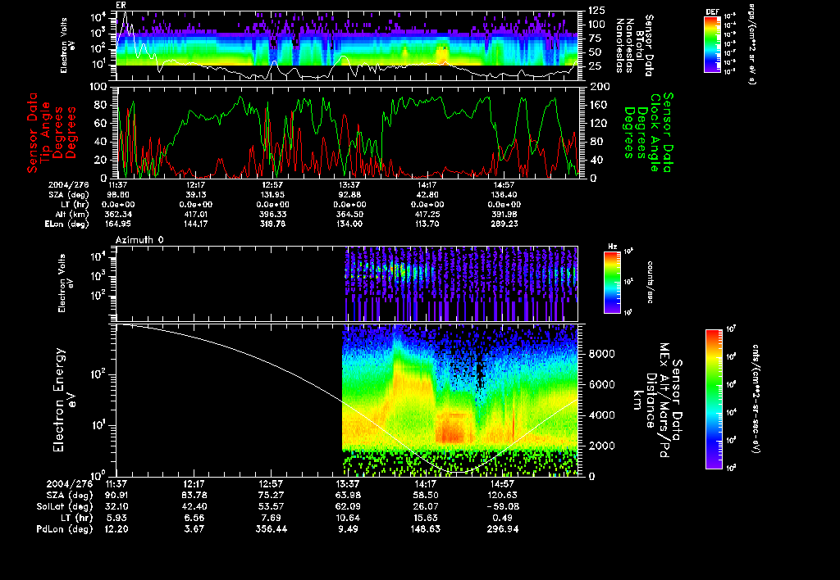Select SZA value 83.78
840x580 pixels.
click(194, 495)
